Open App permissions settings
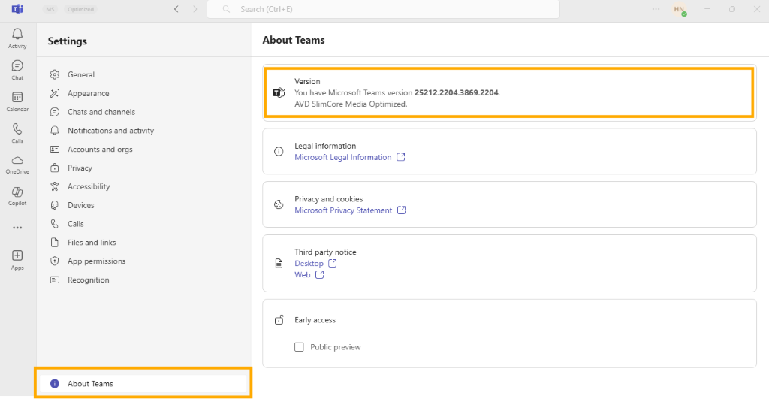The width and height of the screenshot is (769, 399). (143, 261)
